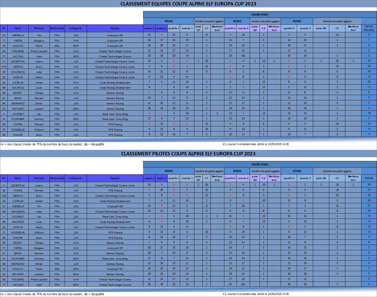Click 'C3' header in Equipes table
Viewport: 377px width, 297px height.
click(x=337, y=28)
